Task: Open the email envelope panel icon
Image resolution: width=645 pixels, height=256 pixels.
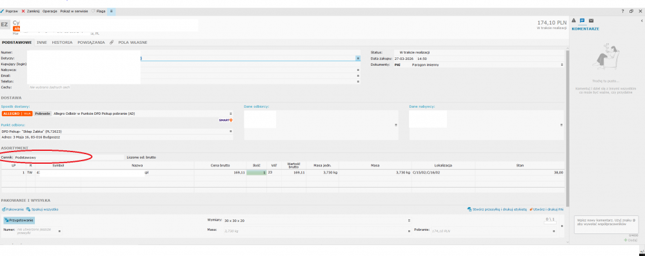Action: pyautogui.click(x=591, y=21)
